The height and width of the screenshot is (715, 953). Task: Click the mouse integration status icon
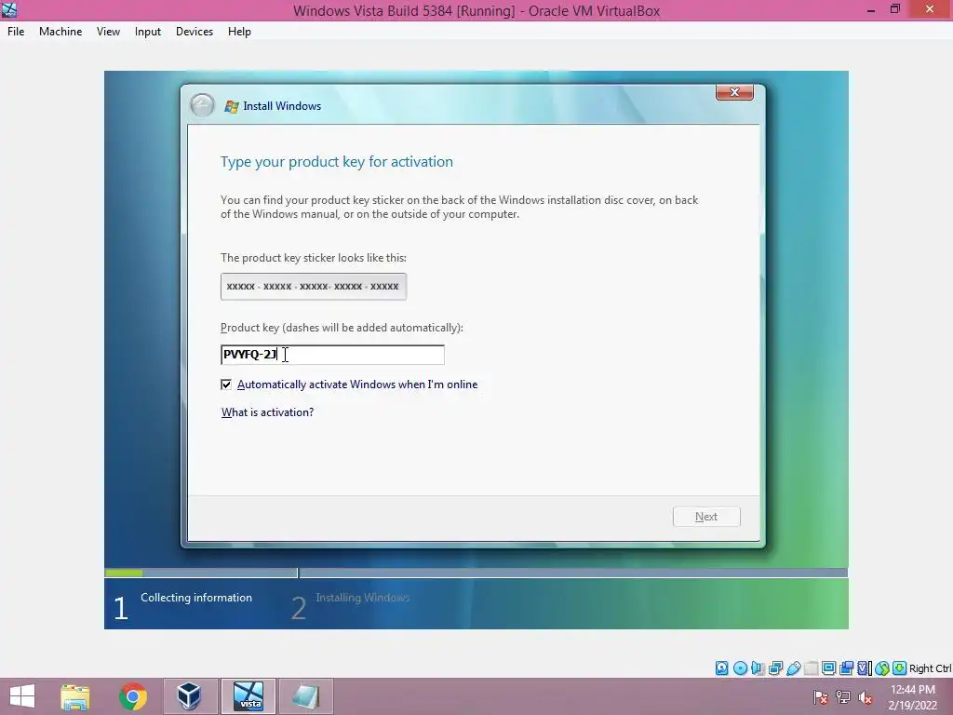point(882,668)
